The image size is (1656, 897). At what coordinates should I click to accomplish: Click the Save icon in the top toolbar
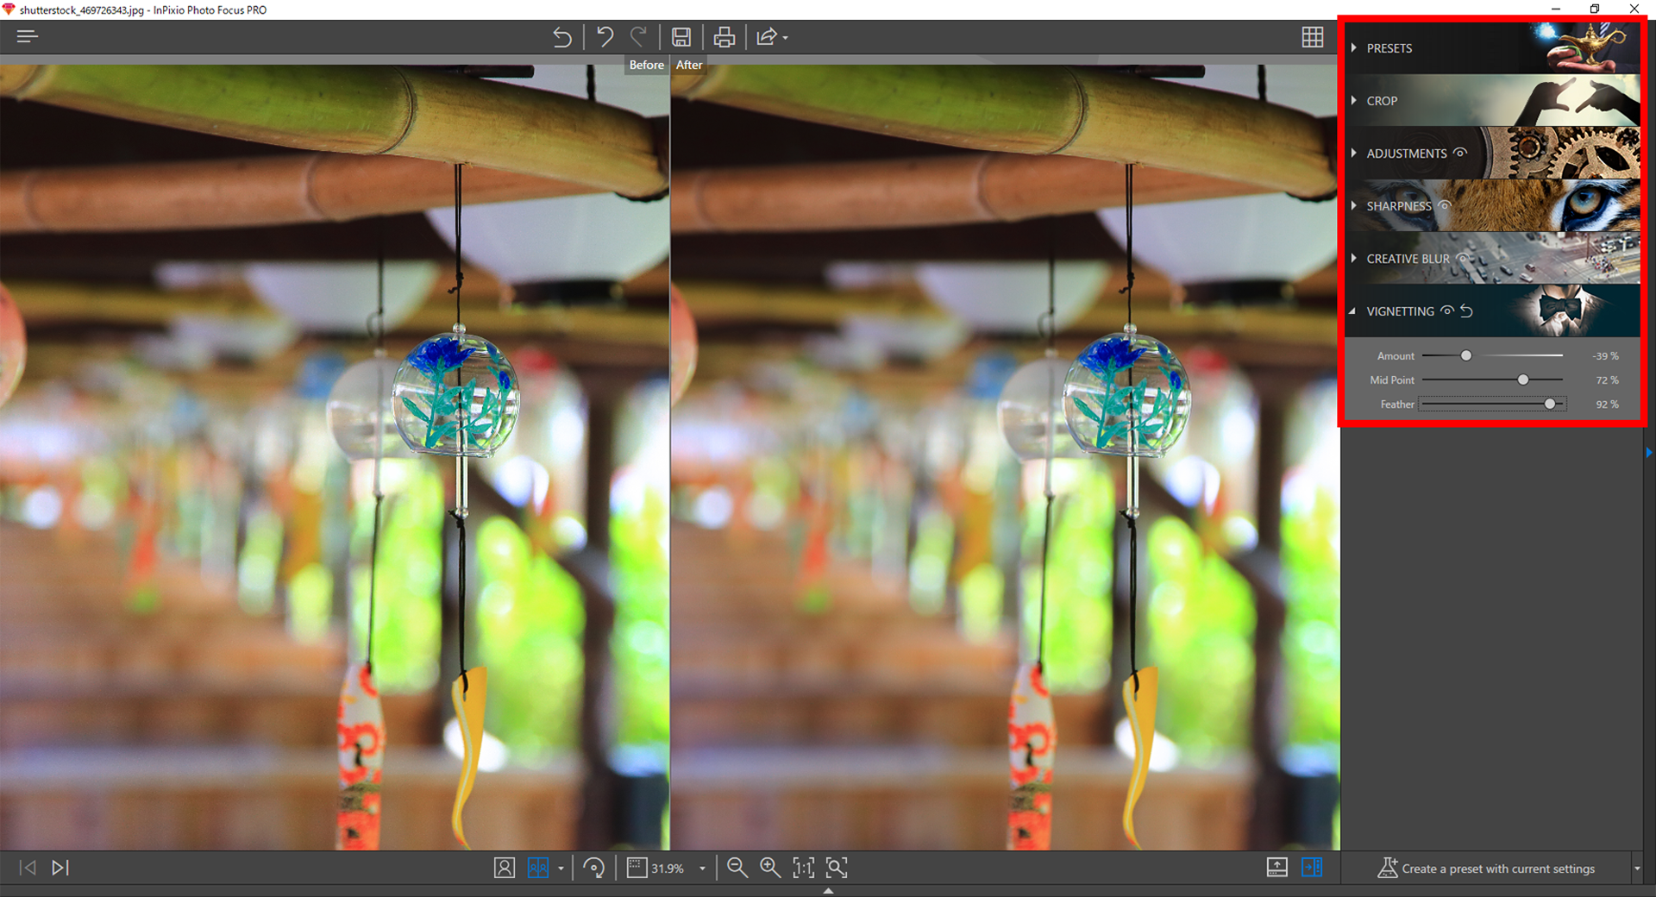pyautogui.click(x=681, y=37)
